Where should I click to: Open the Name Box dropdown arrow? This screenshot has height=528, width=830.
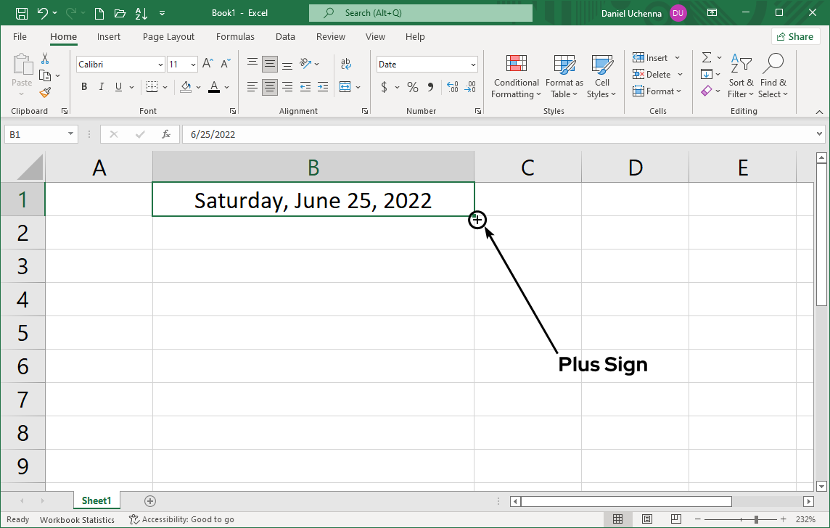coord(71,134)
